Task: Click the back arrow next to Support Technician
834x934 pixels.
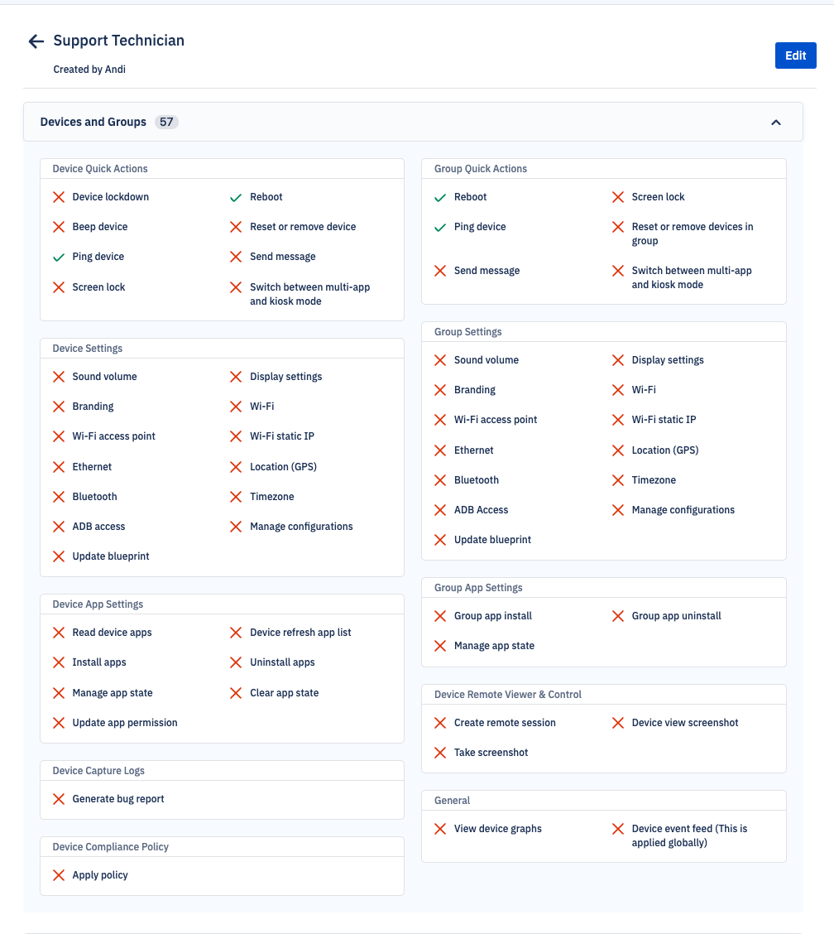Action: pos(36,41)
